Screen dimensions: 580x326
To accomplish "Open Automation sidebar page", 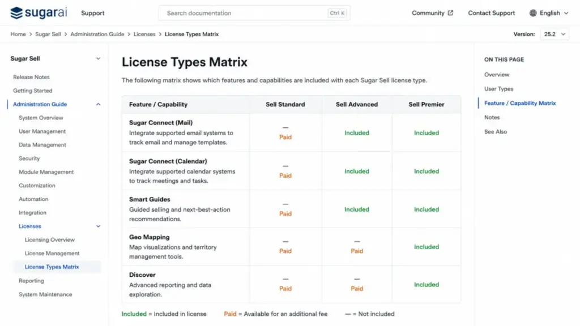I will coord(33,199).
